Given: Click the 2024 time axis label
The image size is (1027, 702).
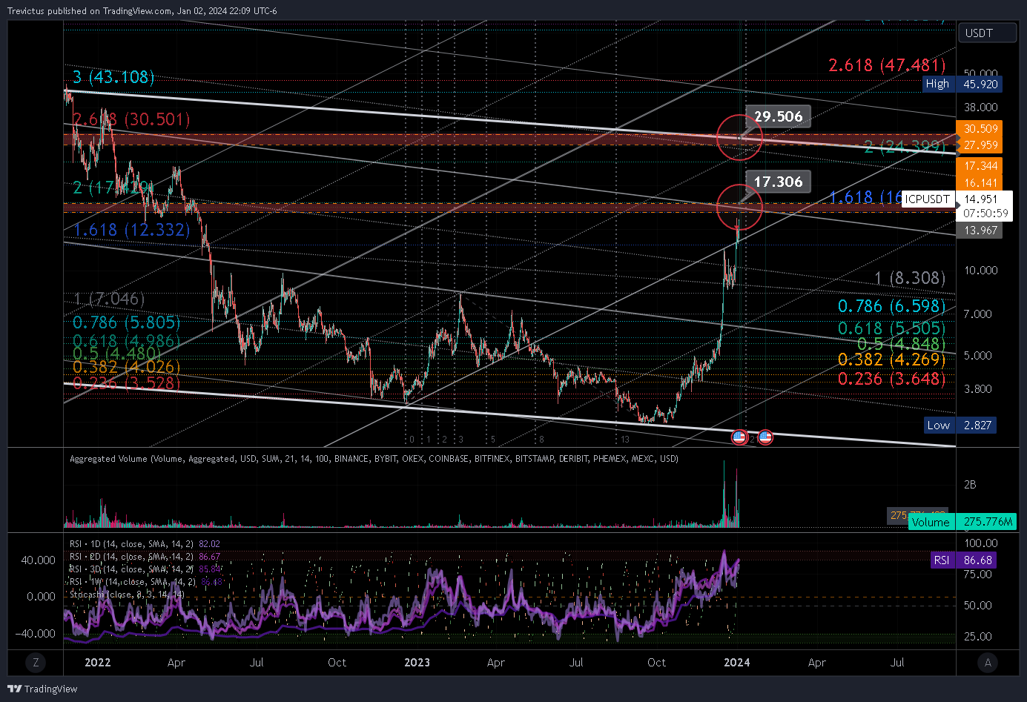Looking at the screenshot, I should (736, 663).
